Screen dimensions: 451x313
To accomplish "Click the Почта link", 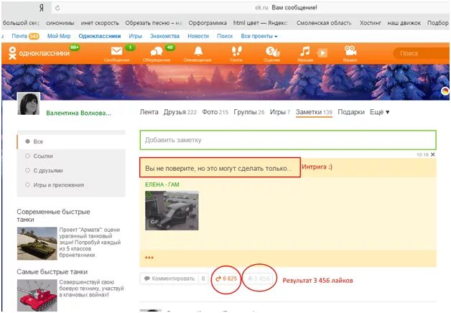I will pyautogui.click(x=19, y=36).
